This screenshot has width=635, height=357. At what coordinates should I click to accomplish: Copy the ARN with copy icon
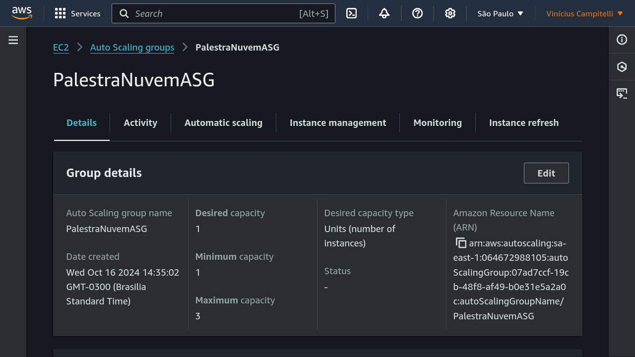[461, 243]
